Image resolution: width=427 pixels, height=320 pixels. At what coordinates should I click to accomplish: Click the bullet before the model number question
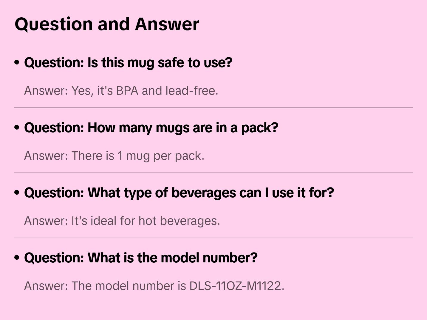(x=17, y=258)
